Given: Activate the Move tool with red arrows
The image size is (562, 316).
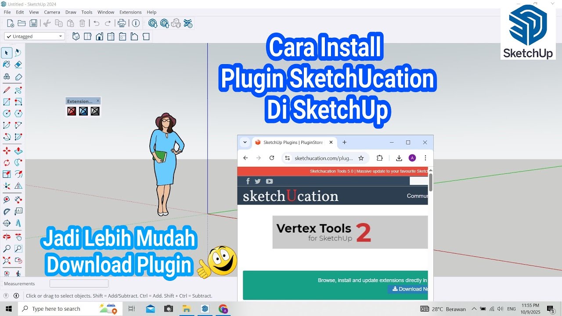Looking at the screenshot, I should 7,151.
